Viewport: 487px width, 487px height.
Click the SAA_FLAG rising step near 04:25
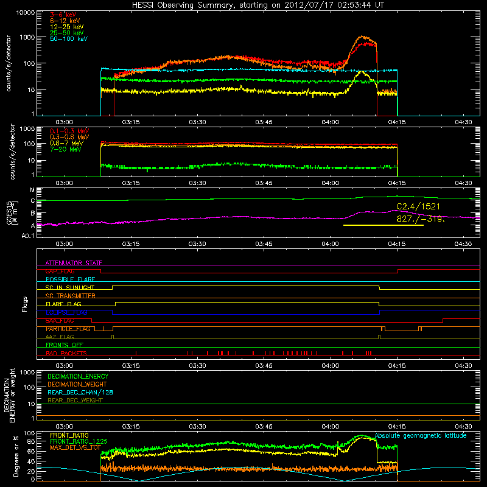click(443, 321)
